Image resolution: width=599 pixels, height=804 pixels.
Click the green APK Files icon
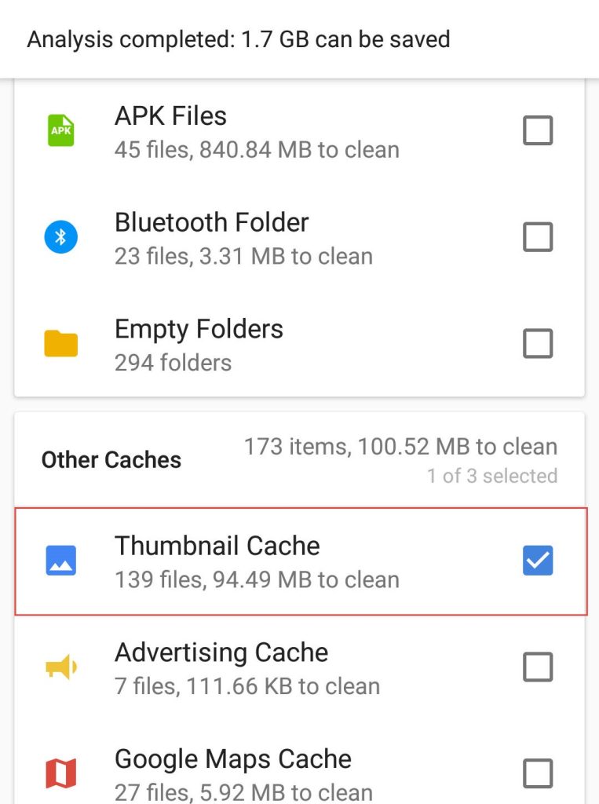[x=60, y=130]
